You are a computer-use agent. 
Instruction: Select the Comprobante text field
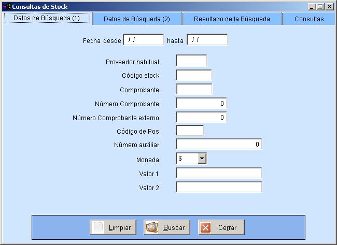point(194,89)
